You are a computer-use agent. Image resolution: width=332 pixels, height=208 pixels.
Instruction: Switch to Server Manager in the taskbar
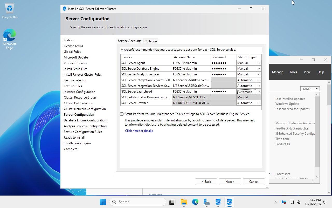click(x=207, y=202)
